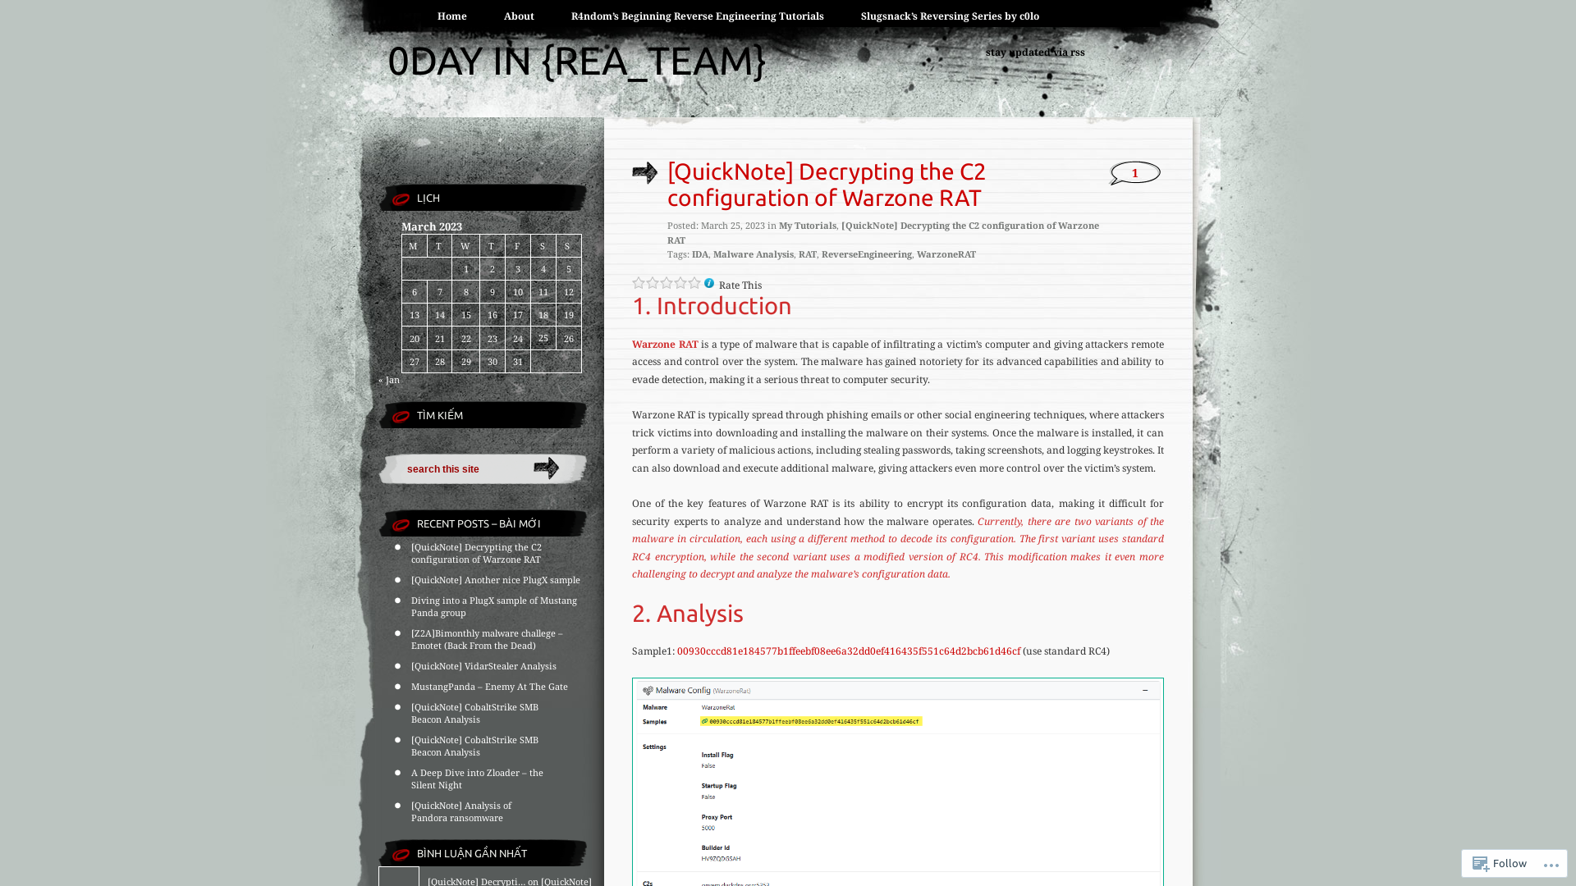Click the search submit arrow button
The width and height of the screenshot is (1576, 886).
coord(546,468)
